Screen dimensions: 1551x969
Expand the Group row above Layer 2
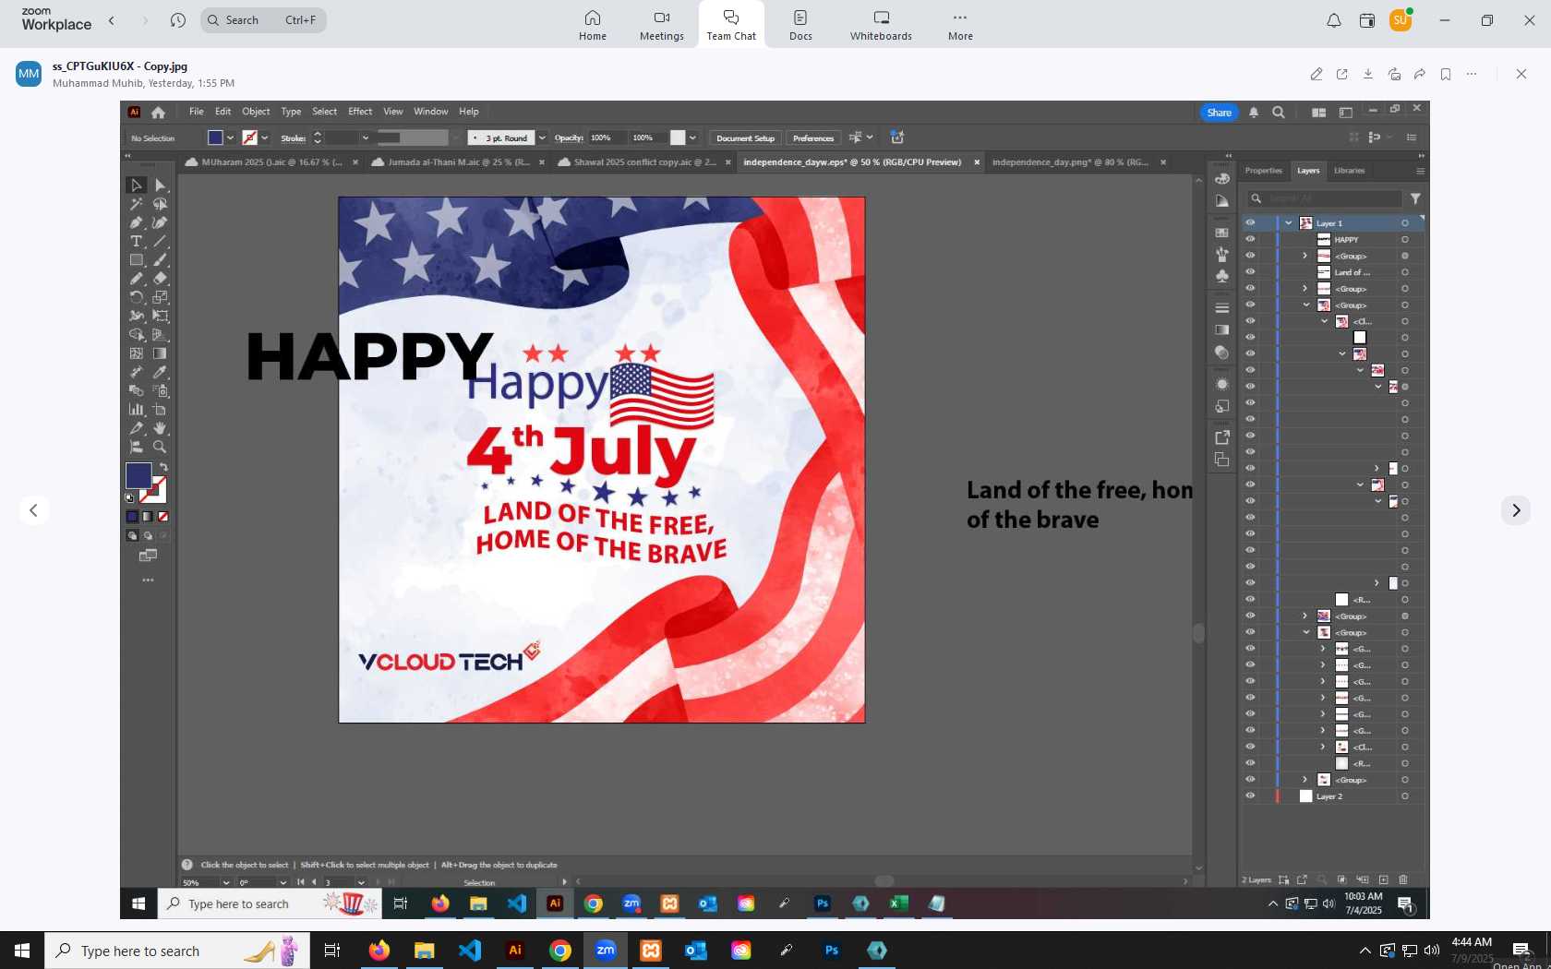1305,780
